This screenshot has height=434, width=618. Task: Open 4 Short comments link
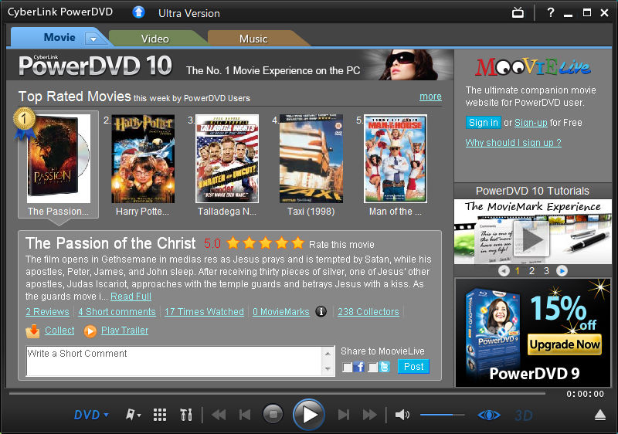point(117,311)
